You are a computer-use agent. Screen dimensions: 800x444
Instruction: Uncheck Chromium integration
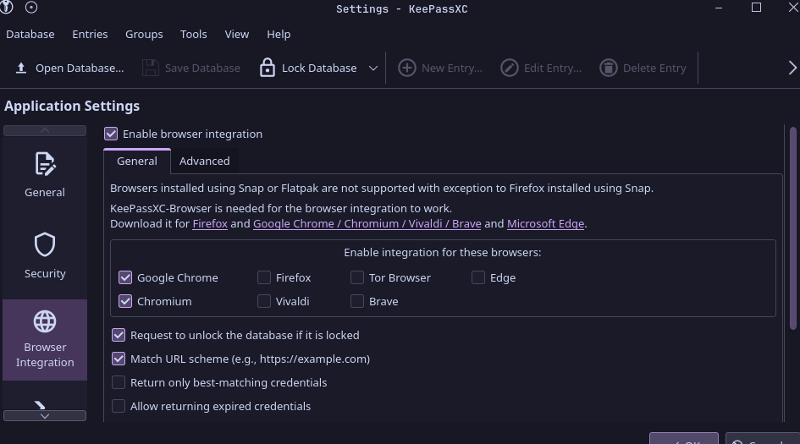pos(125,301)
